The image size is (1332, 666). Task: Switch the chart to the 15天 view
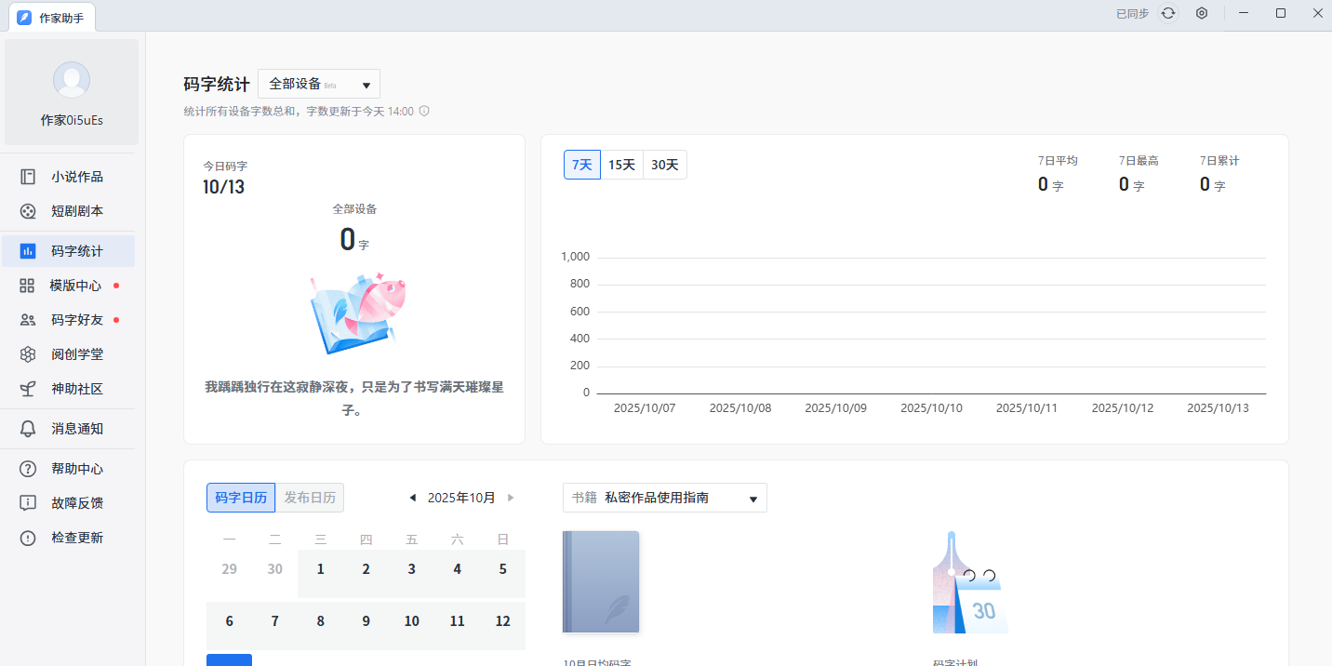point(622,164)
